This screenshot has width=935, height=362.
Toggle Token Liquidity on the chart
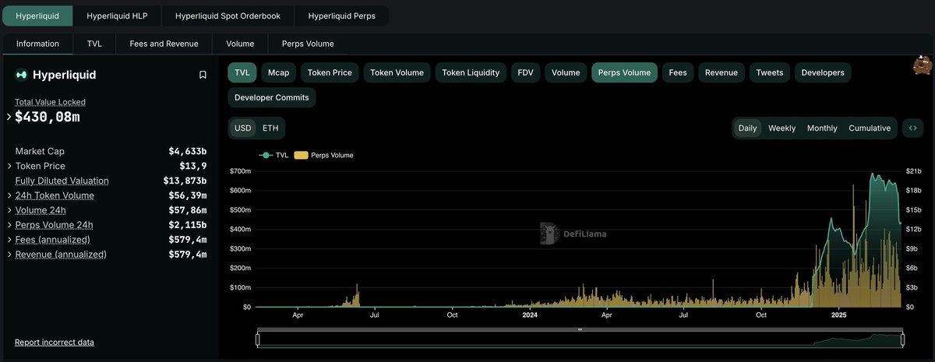(471, 72)
